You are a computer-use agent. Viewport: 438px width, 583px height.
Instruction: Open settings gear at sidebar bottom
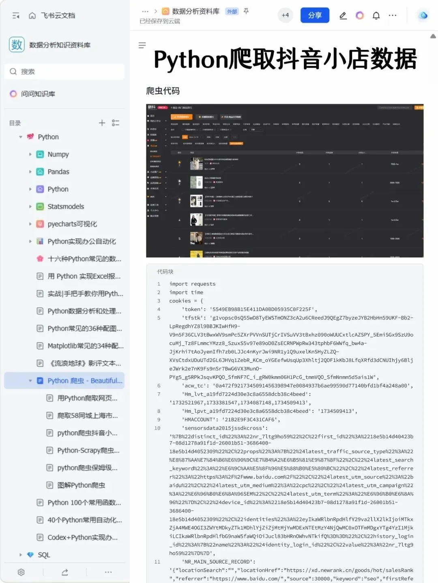tap(21, 572)
